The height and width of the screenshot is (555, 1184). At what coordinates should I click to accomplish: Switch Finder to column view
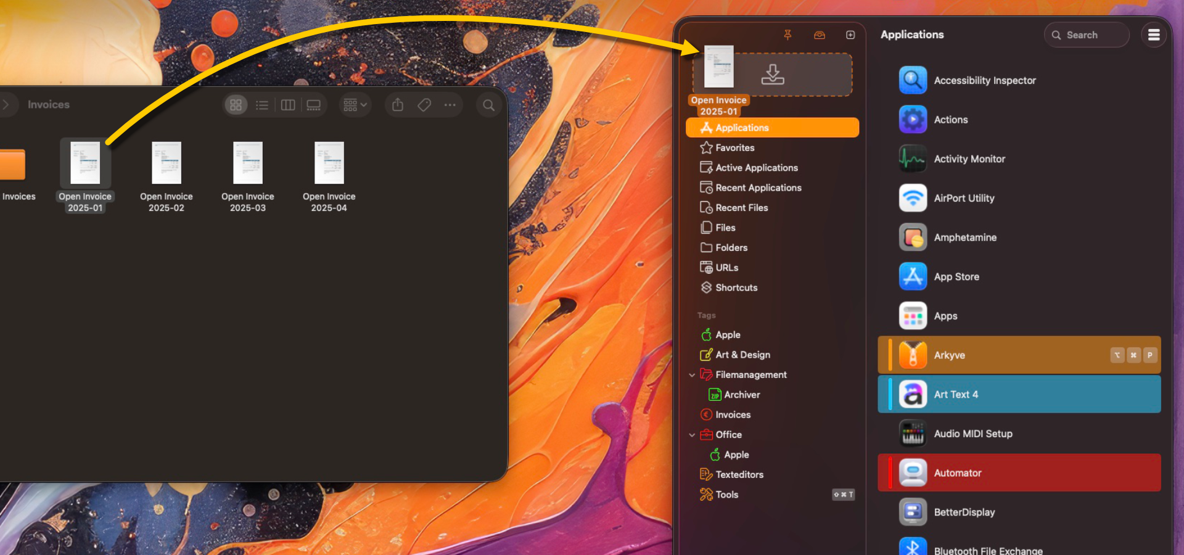pos(288,105)
